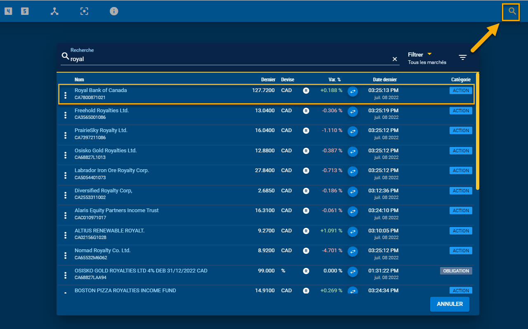This screenshot has width=528, height=329.
Task: Click the R badge on Nomad Royalty row
Action: (x=306, y=251)
